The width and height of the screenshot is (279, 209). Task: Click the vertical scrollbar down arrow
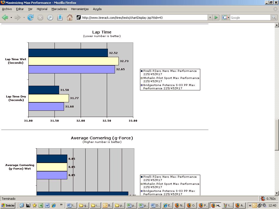click(x=277, y=193)
